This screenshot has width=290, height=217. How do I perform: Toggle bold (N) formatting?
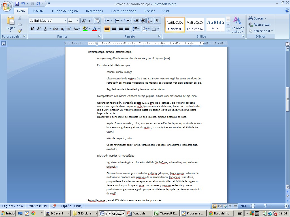pyautogui.click(x=32, y=29)
